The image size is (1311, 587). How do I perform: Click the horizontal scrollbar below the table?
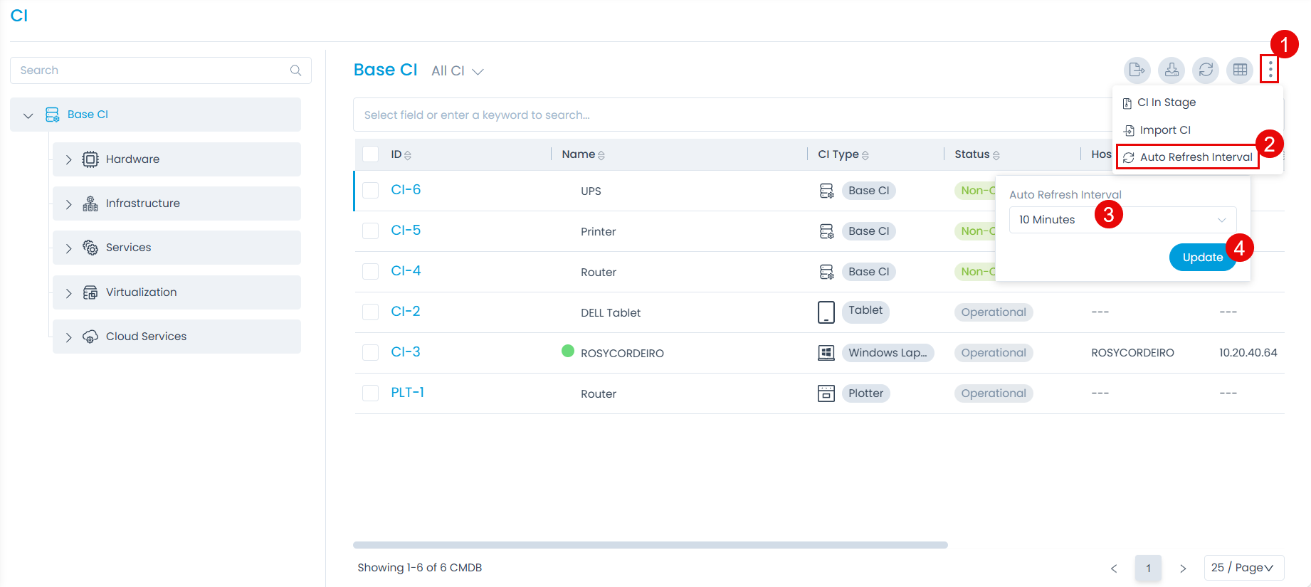point(650,545)
